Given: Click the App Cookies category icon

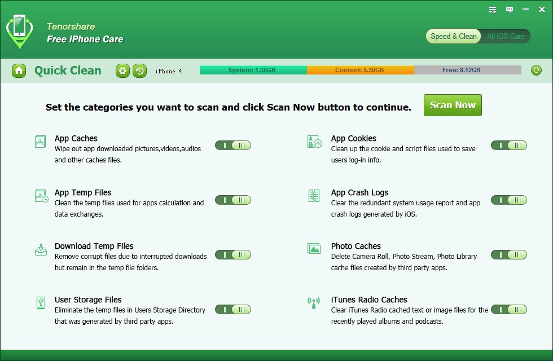Looking at the screenshot, I should pyautogui.click(x=315, y=142).
